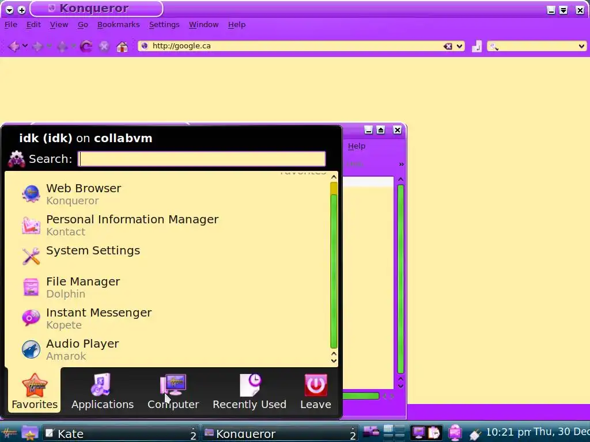590x442 pixels.
Task: Click the launcher list scroll up arrow
Action: coord(334,177)
